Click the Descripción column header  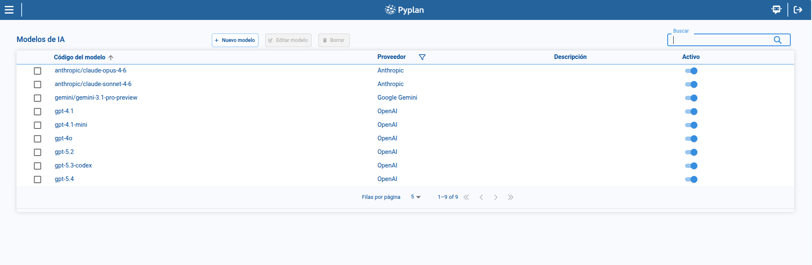pos(570,57)
